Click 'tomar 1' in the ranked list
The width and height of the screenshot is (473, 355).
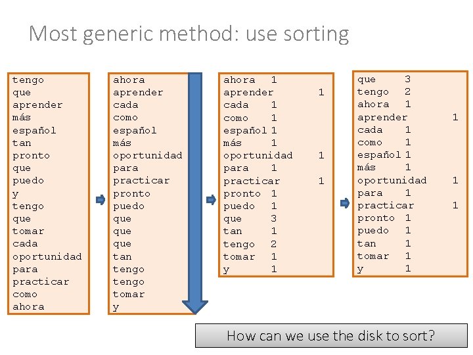coord(384,256)
